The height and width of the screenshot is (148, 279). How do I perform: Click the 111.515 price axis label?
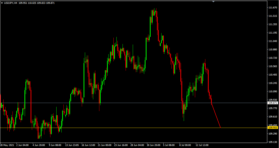273,16
